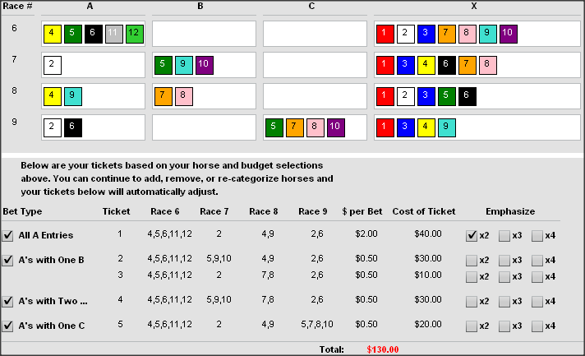Toggle the A's with Two bet type checkbox
Viewport: 585px width, 356px height.
(8, 302)
